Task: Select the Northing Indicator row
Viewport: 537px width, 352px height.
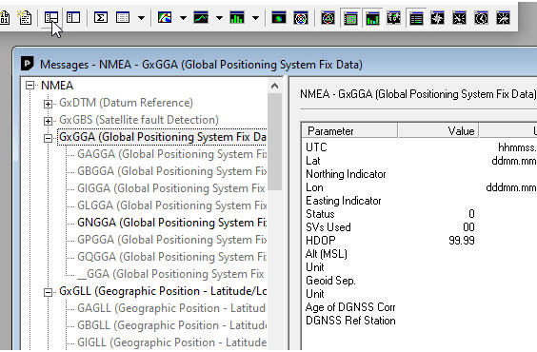Action: point(420,174)
